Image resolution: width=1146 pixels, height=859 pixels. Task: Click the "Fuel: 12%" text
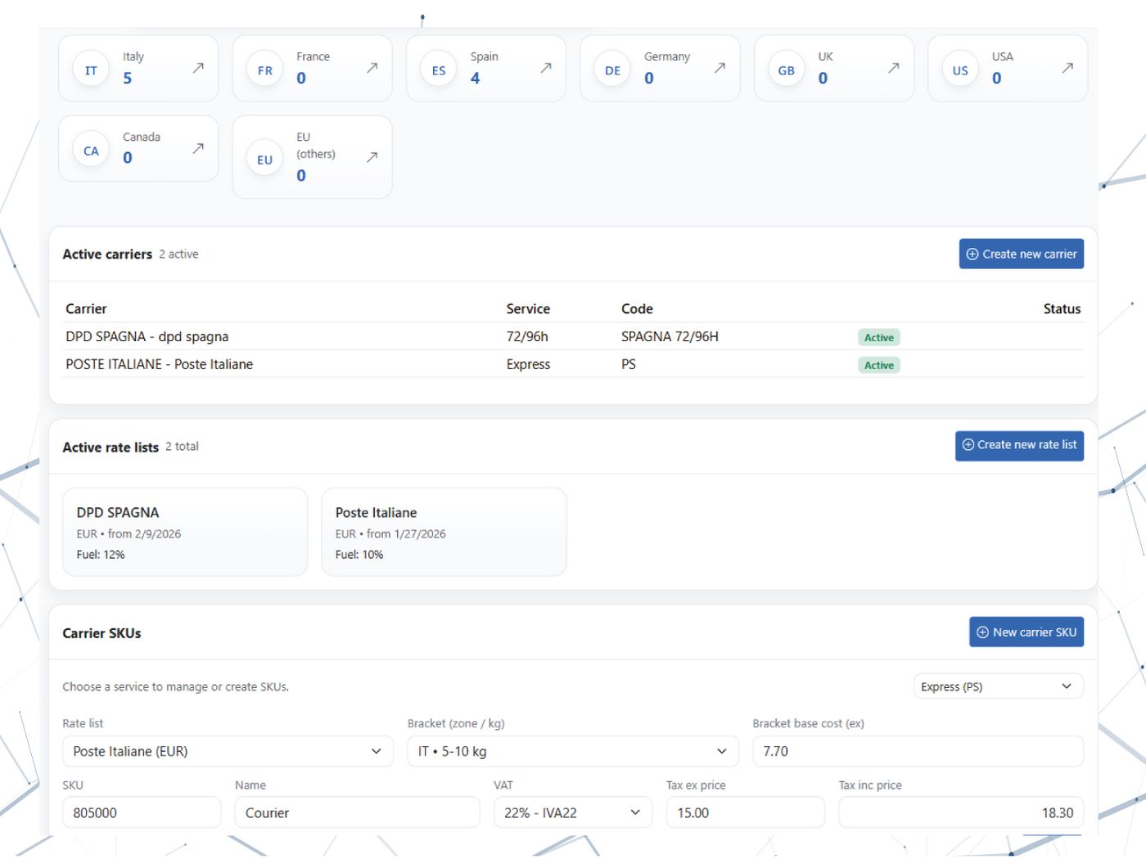pos(101,555)
